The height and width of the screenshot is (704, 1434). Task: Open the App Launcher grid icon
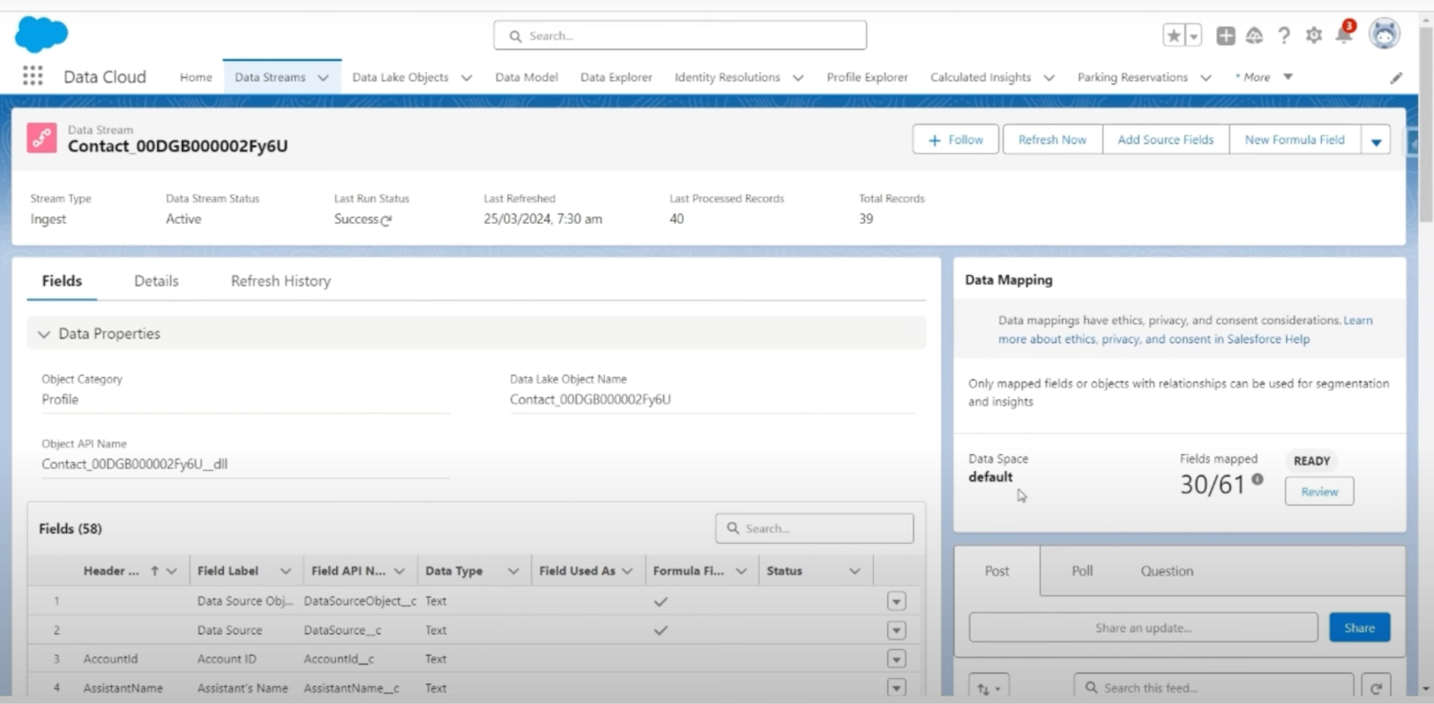tap(32, 76)
